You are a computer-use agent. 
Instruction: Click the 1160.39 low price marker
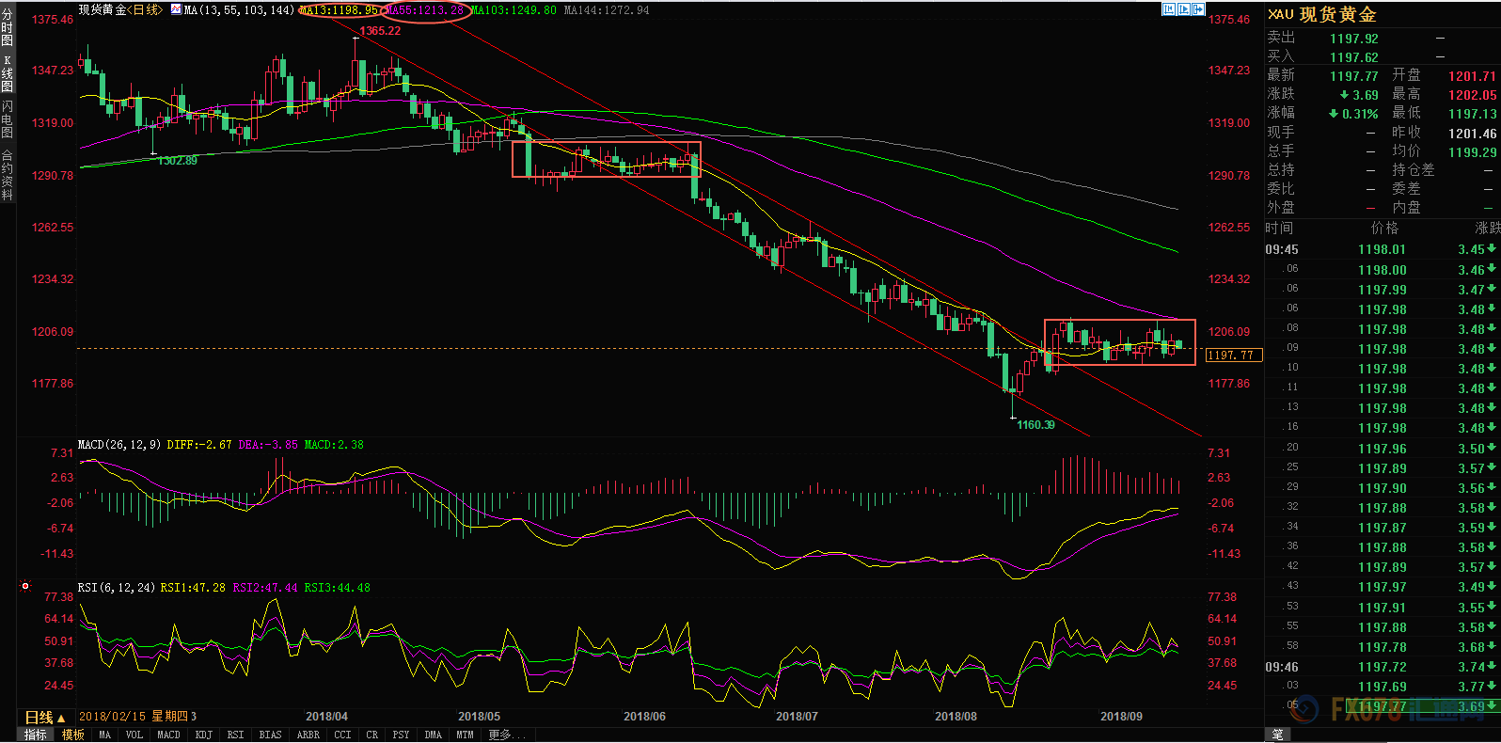pyautogui.click(x=1035, y=424)
